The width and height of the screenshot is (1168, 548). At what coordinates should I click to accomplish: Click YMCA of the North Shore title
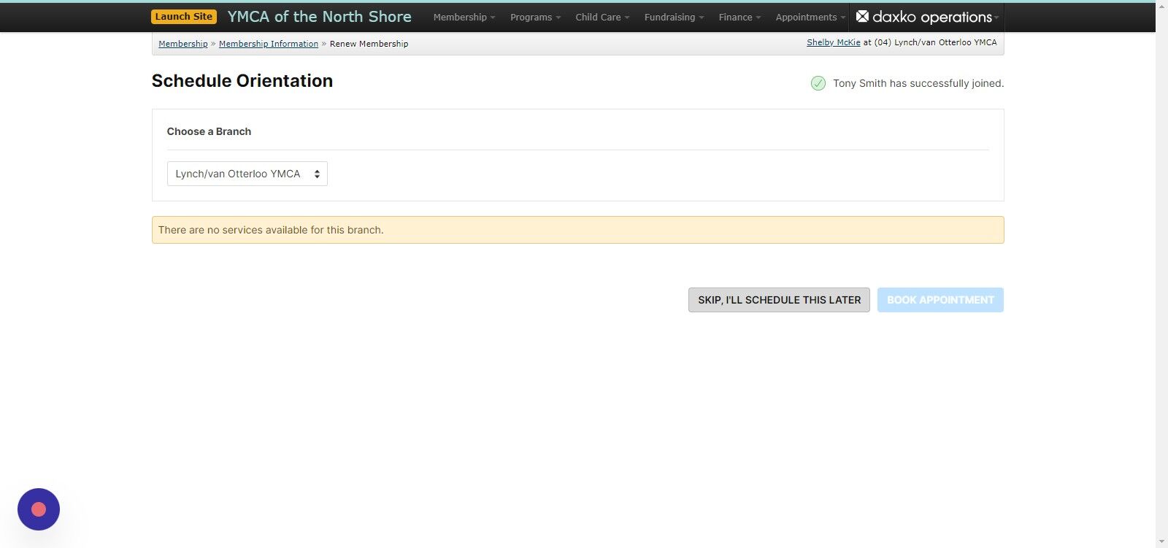(x=319, y=16)
